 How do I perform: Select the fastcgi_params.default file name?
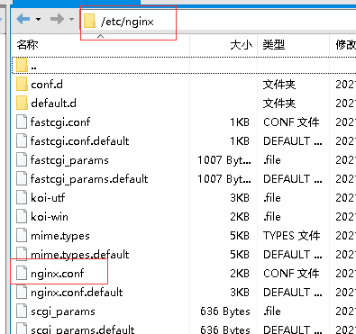tap(89, 179)
